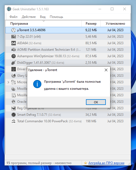This screenshot has width=136, height=170.
Task: Click the star icon in status bar
Action: pyautogui.click(x=85, y=163)
